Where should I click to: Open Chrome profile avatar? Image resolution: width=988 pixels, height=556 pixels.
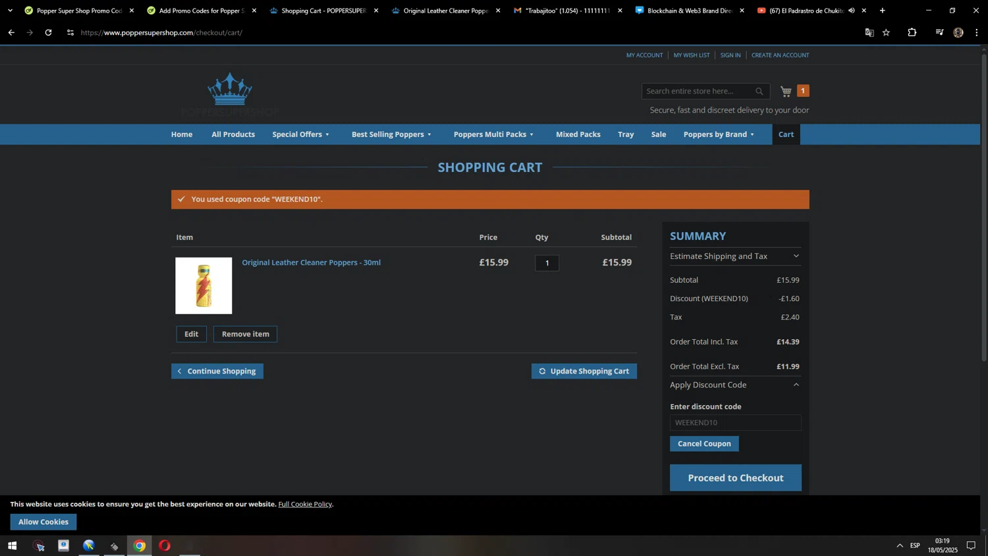click(x=958, y=32)
